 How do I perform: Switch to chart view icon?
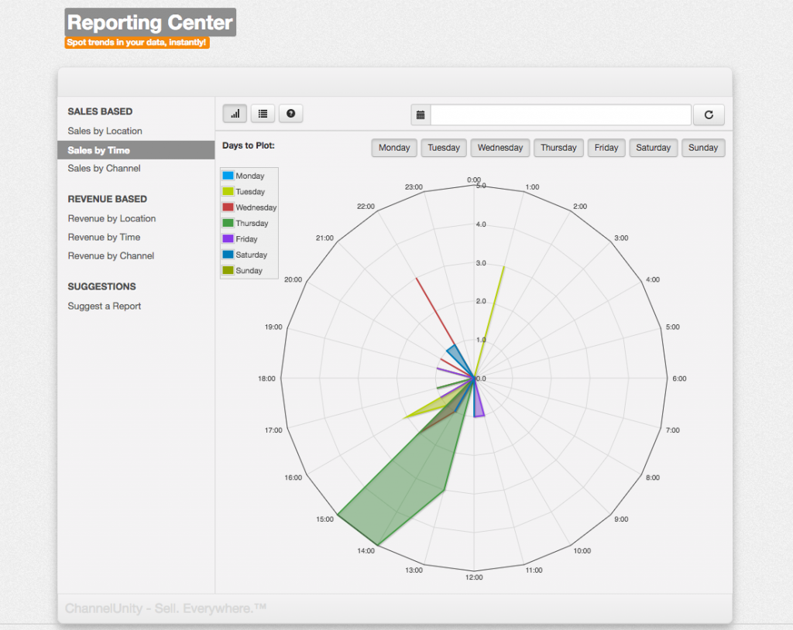point(235,114)
